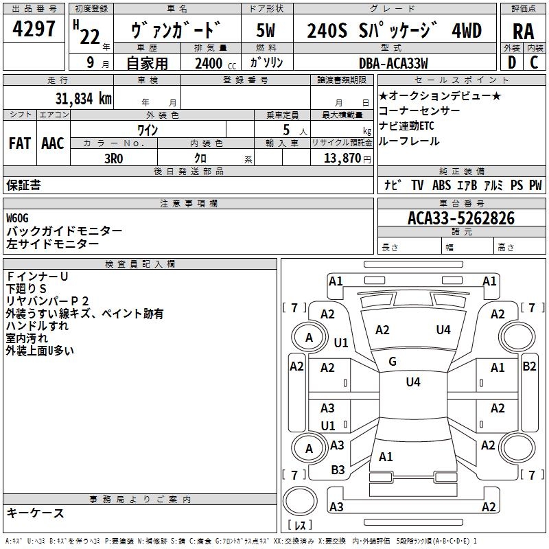Click the キーケース office notice
Screen dimensions: 549x549
pos(36,513)
